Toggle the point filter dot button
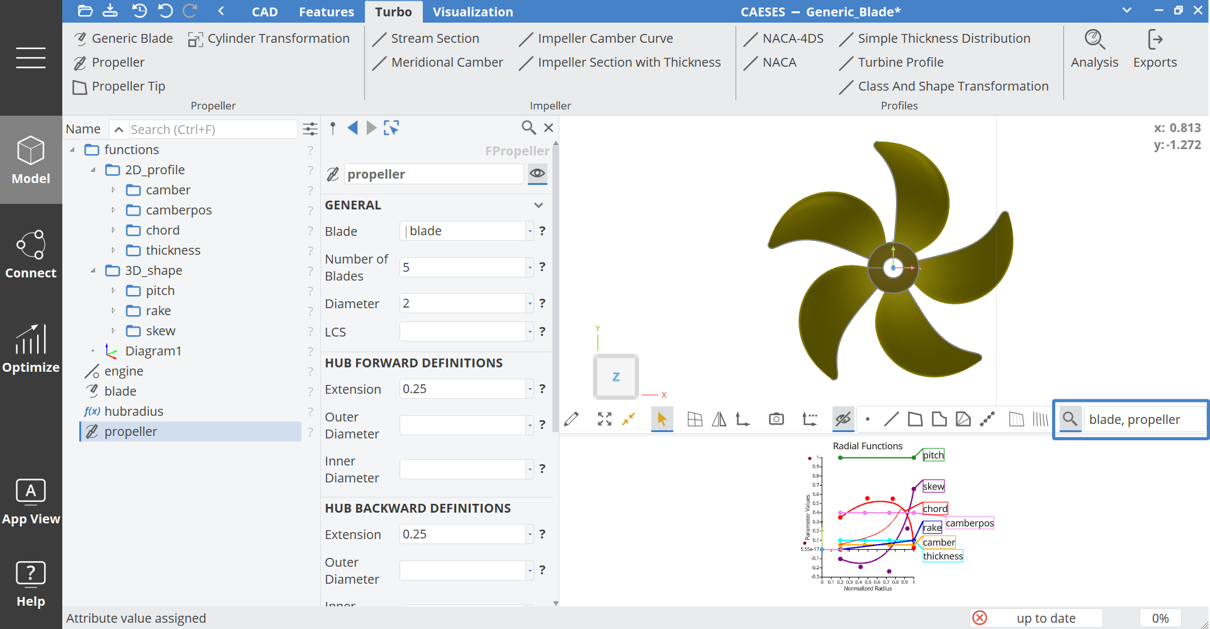1210x629 pixels. tap(868, 420)
